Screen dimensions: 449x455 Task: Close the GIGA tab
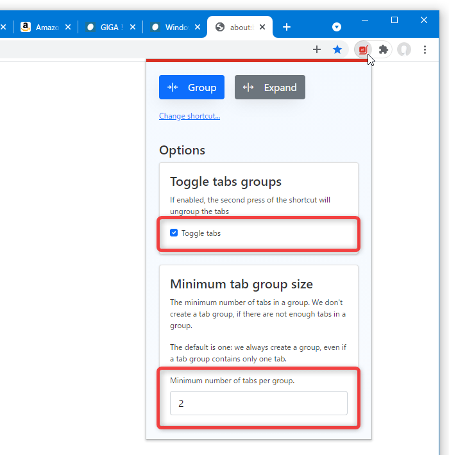(133, 27)
